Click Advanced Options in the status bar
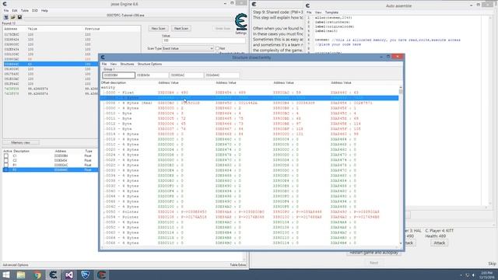This screenshot has height=280, width=498. [x=16, y=264]
